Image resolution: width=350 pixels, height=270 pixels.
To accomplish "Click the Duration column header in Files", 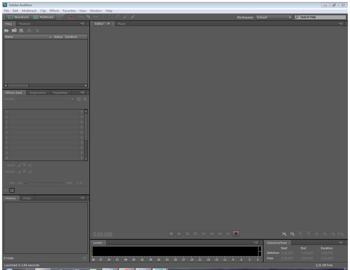I will [76, 37].
